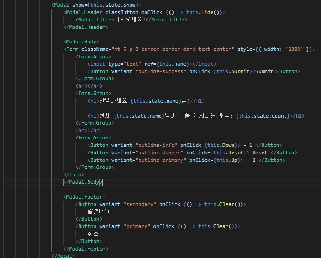Screen dimensions: 321x258
Task: Click className string 'mt-5 p-3 border border-dark text-center'
Action: (x=173, y=49)
